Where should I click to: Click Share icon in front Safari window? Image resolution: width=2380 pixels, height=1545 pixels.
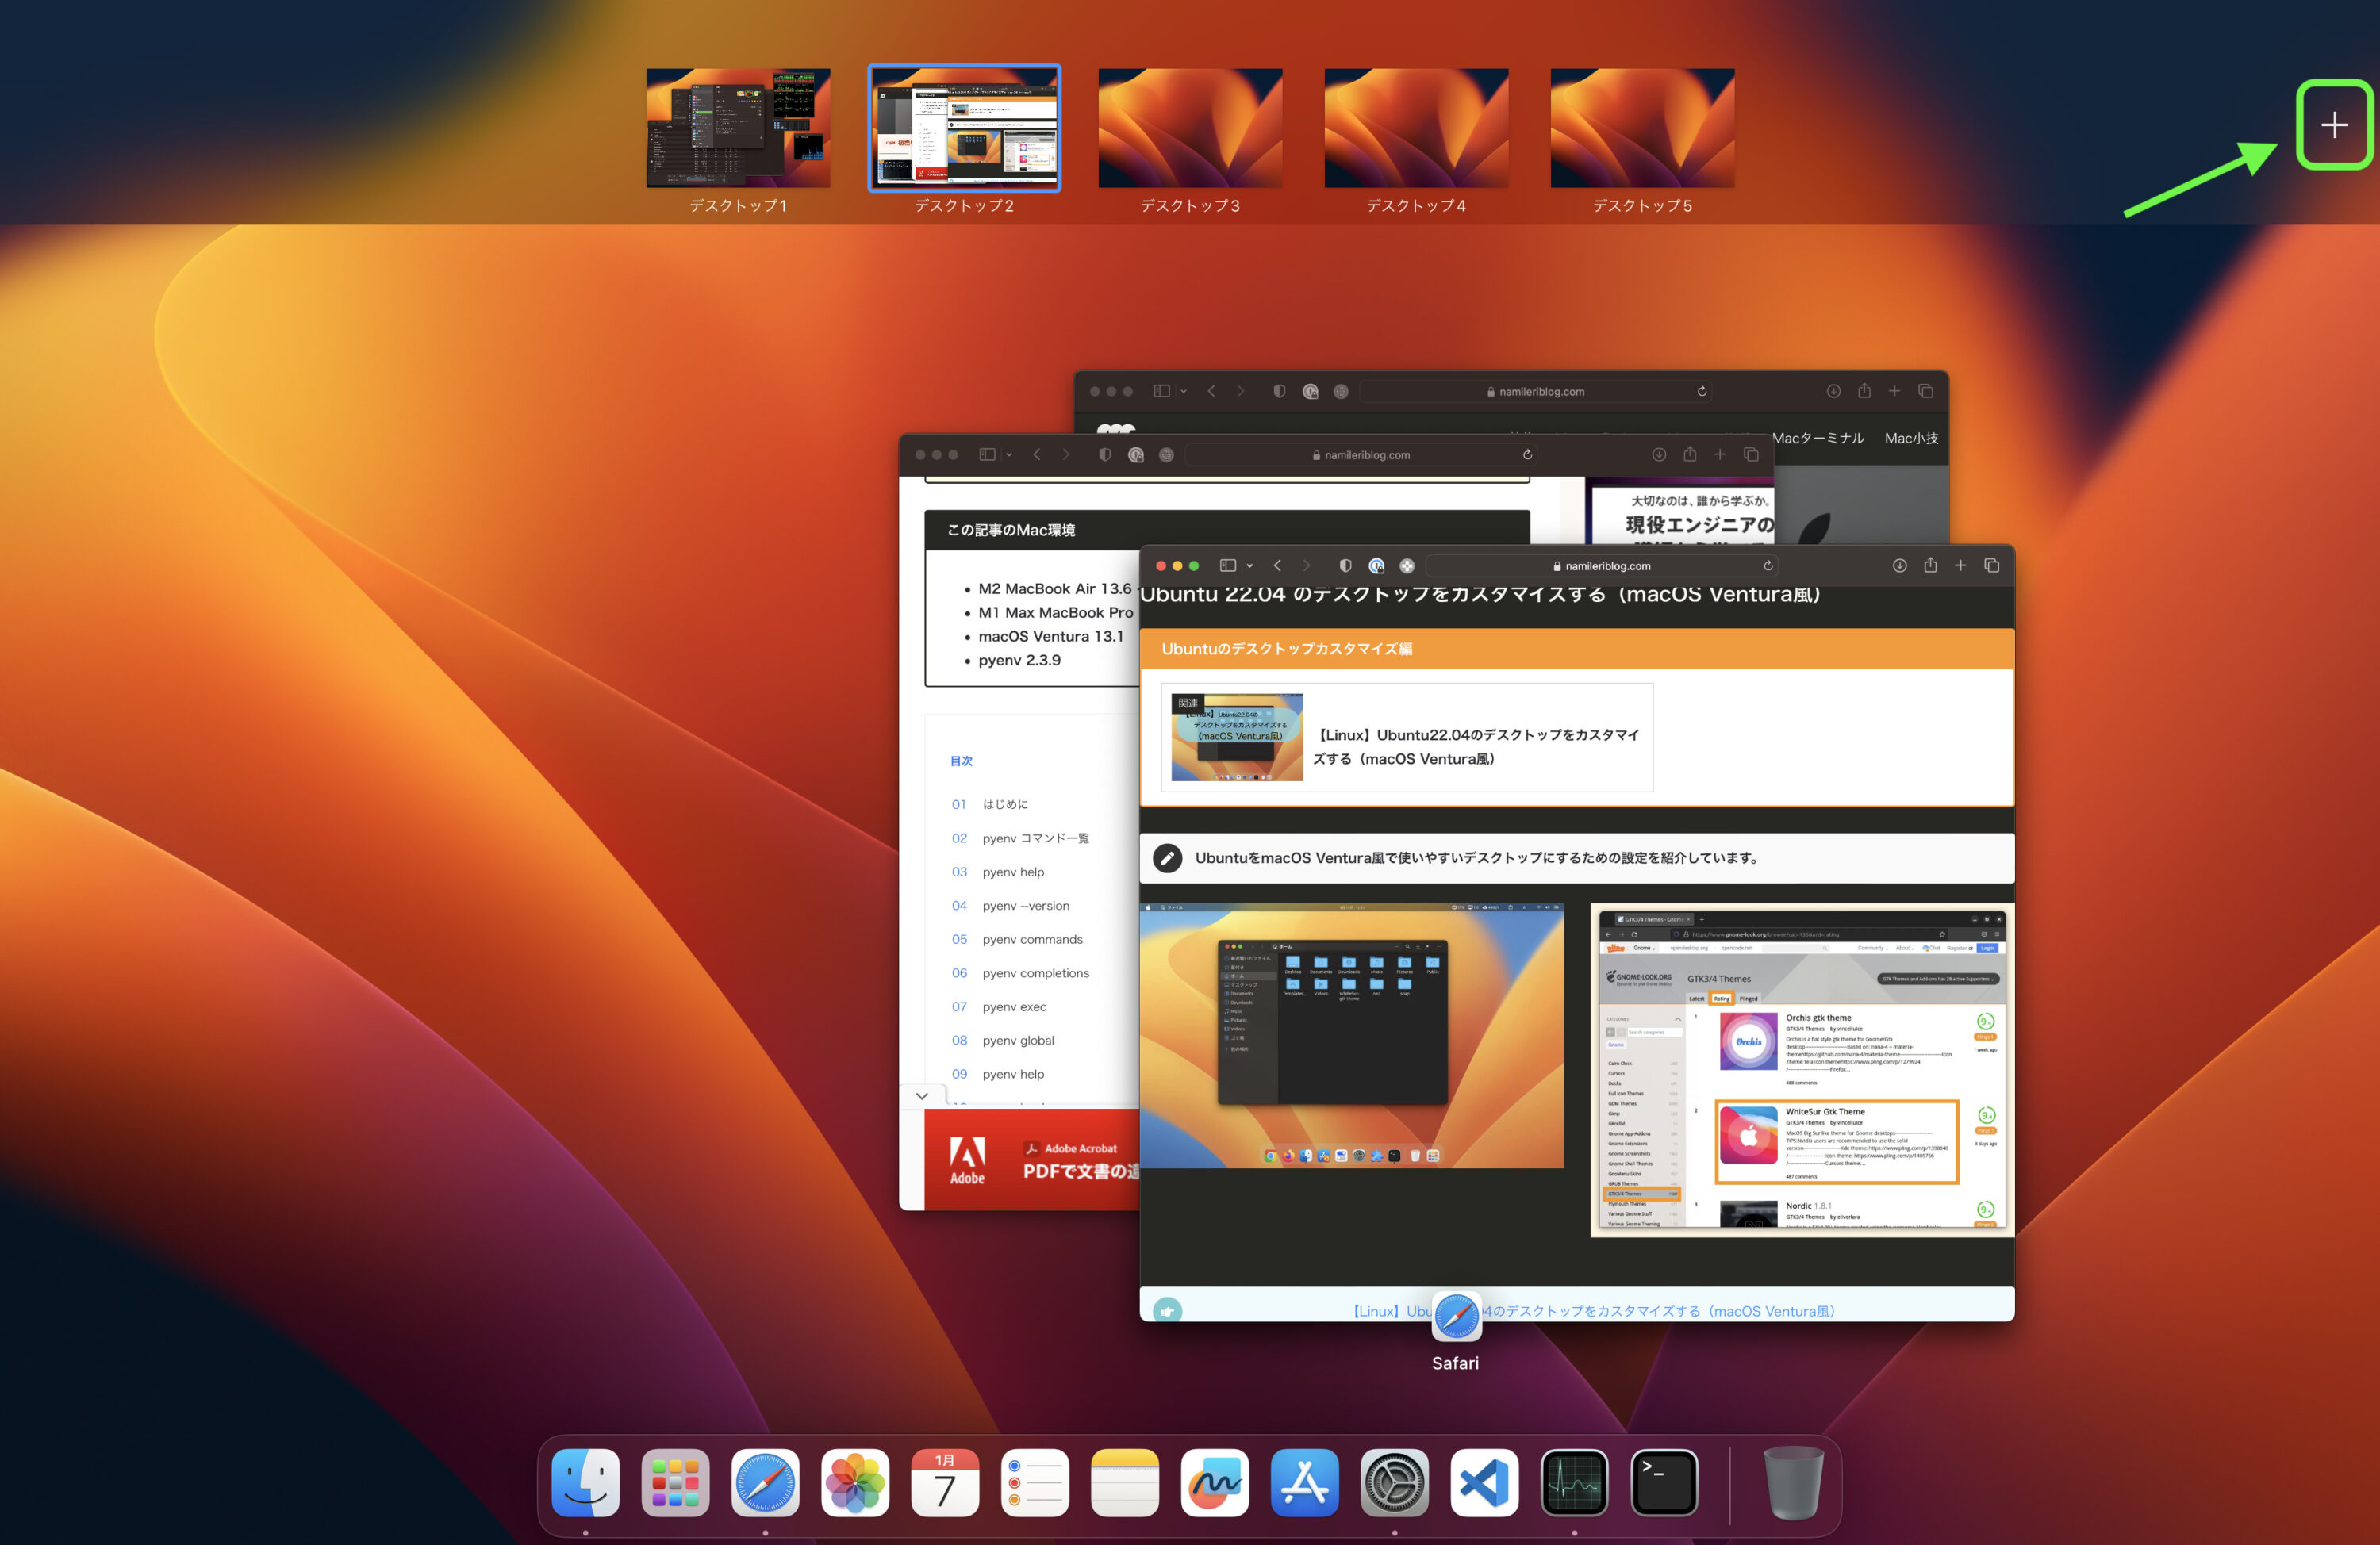[x=1930, y=565]
